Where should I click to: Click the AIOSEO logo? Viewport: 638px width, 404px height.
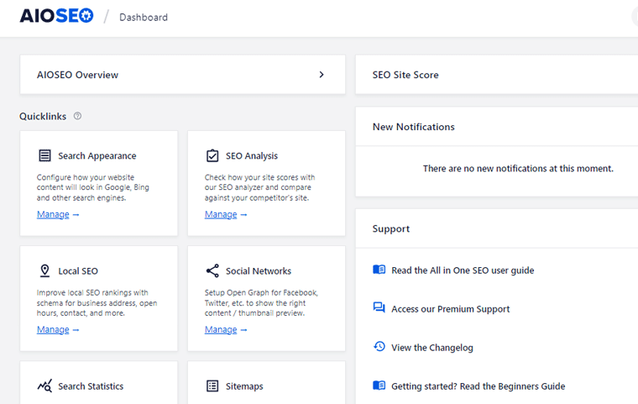tap(56, 16)
